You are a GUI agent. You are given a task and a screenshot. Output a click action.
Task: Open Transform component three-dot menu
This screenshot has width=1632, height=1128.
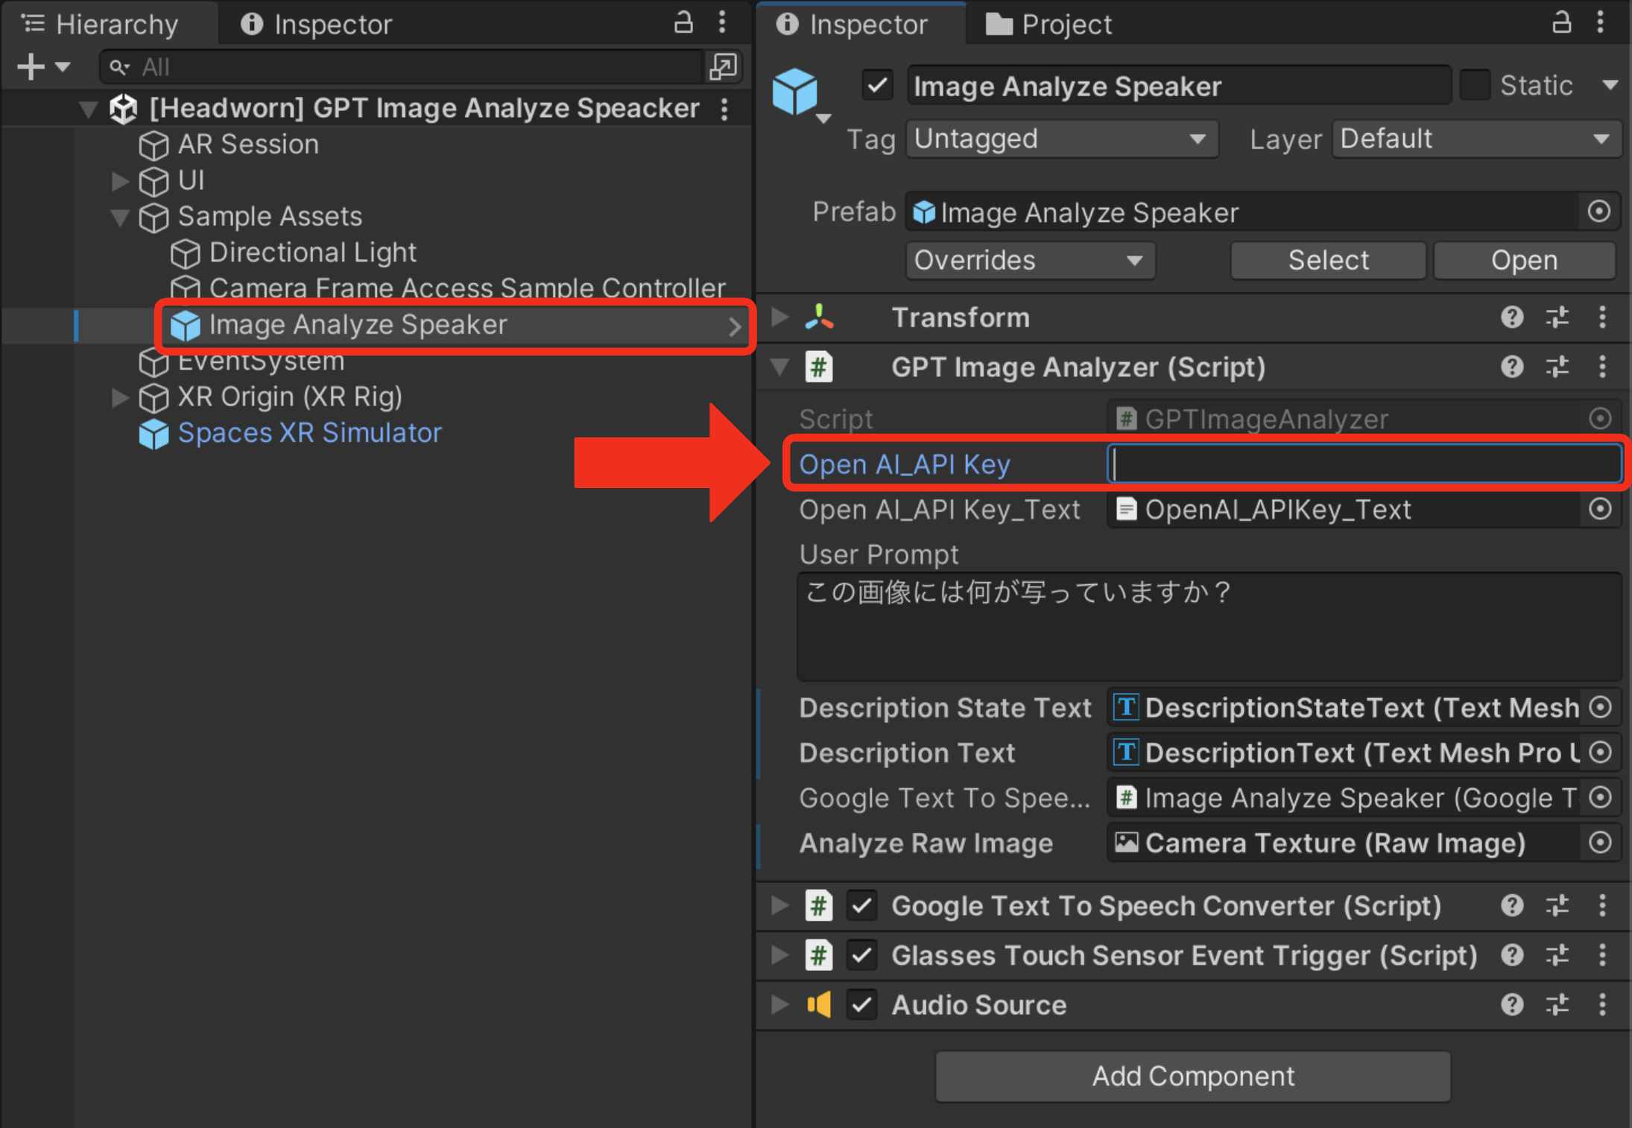[1602, 318]
